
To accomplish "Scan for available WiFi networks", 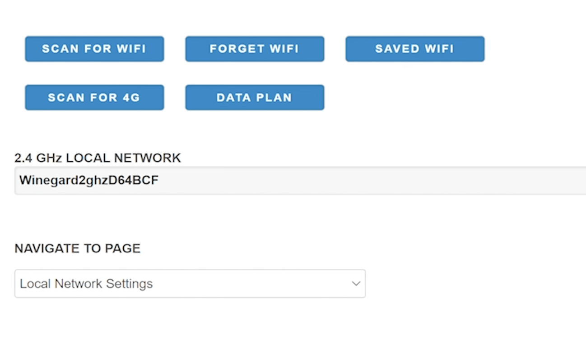I will click(x=94, y=49).
